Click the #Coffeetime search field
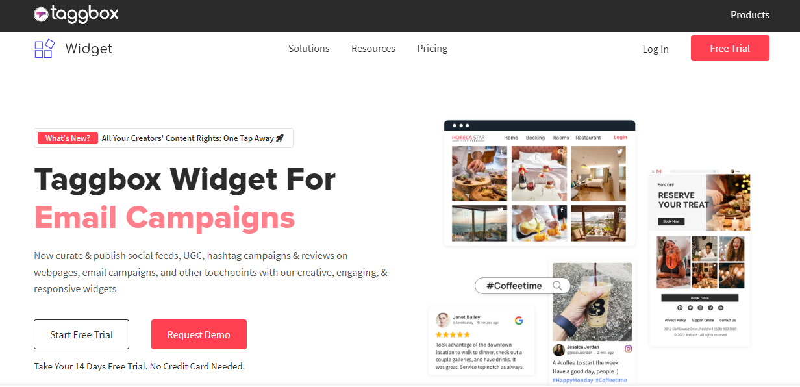 (x=523, y=285)
